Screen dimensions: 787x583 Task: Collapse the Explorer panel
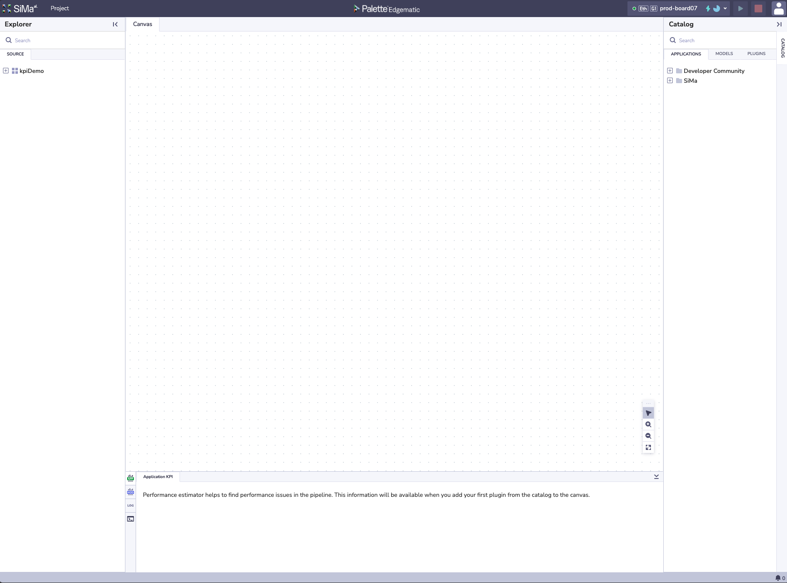click(115, 24)
